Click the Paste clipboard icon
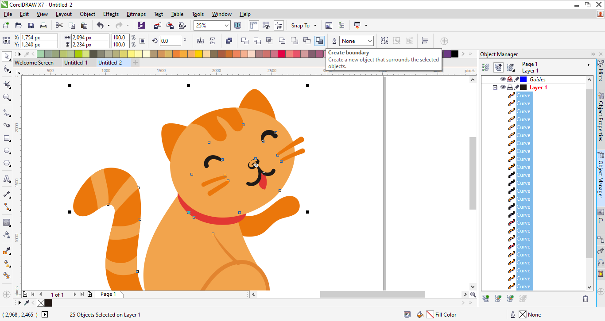The height and width of the screenshot is (321, 605). [x=84, y=26]
